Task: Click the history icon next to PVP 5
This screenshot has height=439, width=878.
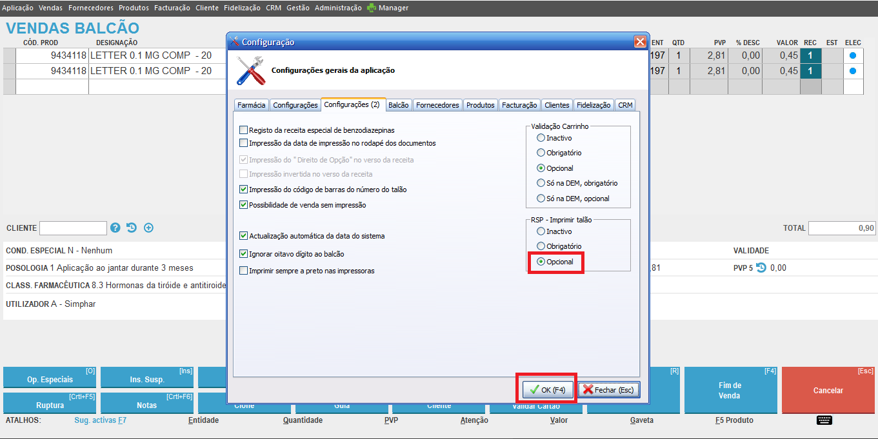Action: tap(761, 268)
